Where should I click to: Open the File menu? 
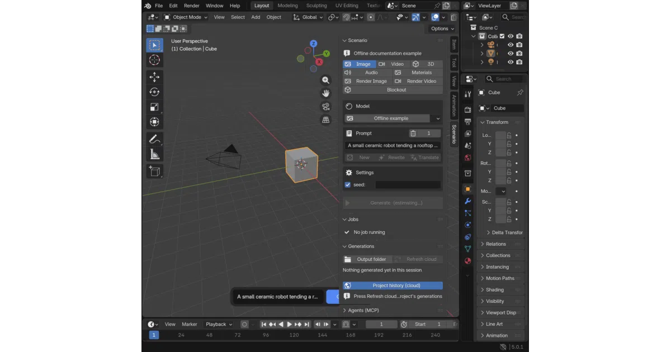pyautogui.click(x=159, y=6)
